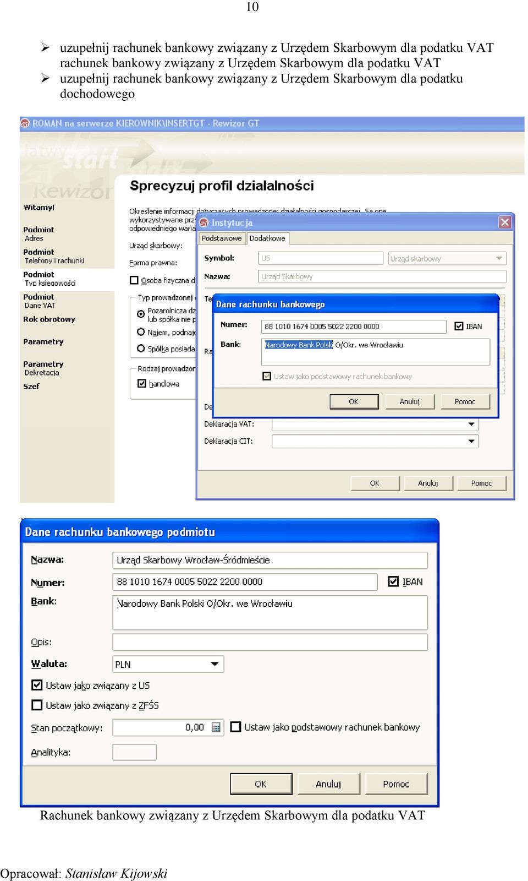Select the Spółka posiadająca radio option
This screenshot has height=881, width=528.
pos(141,349)
